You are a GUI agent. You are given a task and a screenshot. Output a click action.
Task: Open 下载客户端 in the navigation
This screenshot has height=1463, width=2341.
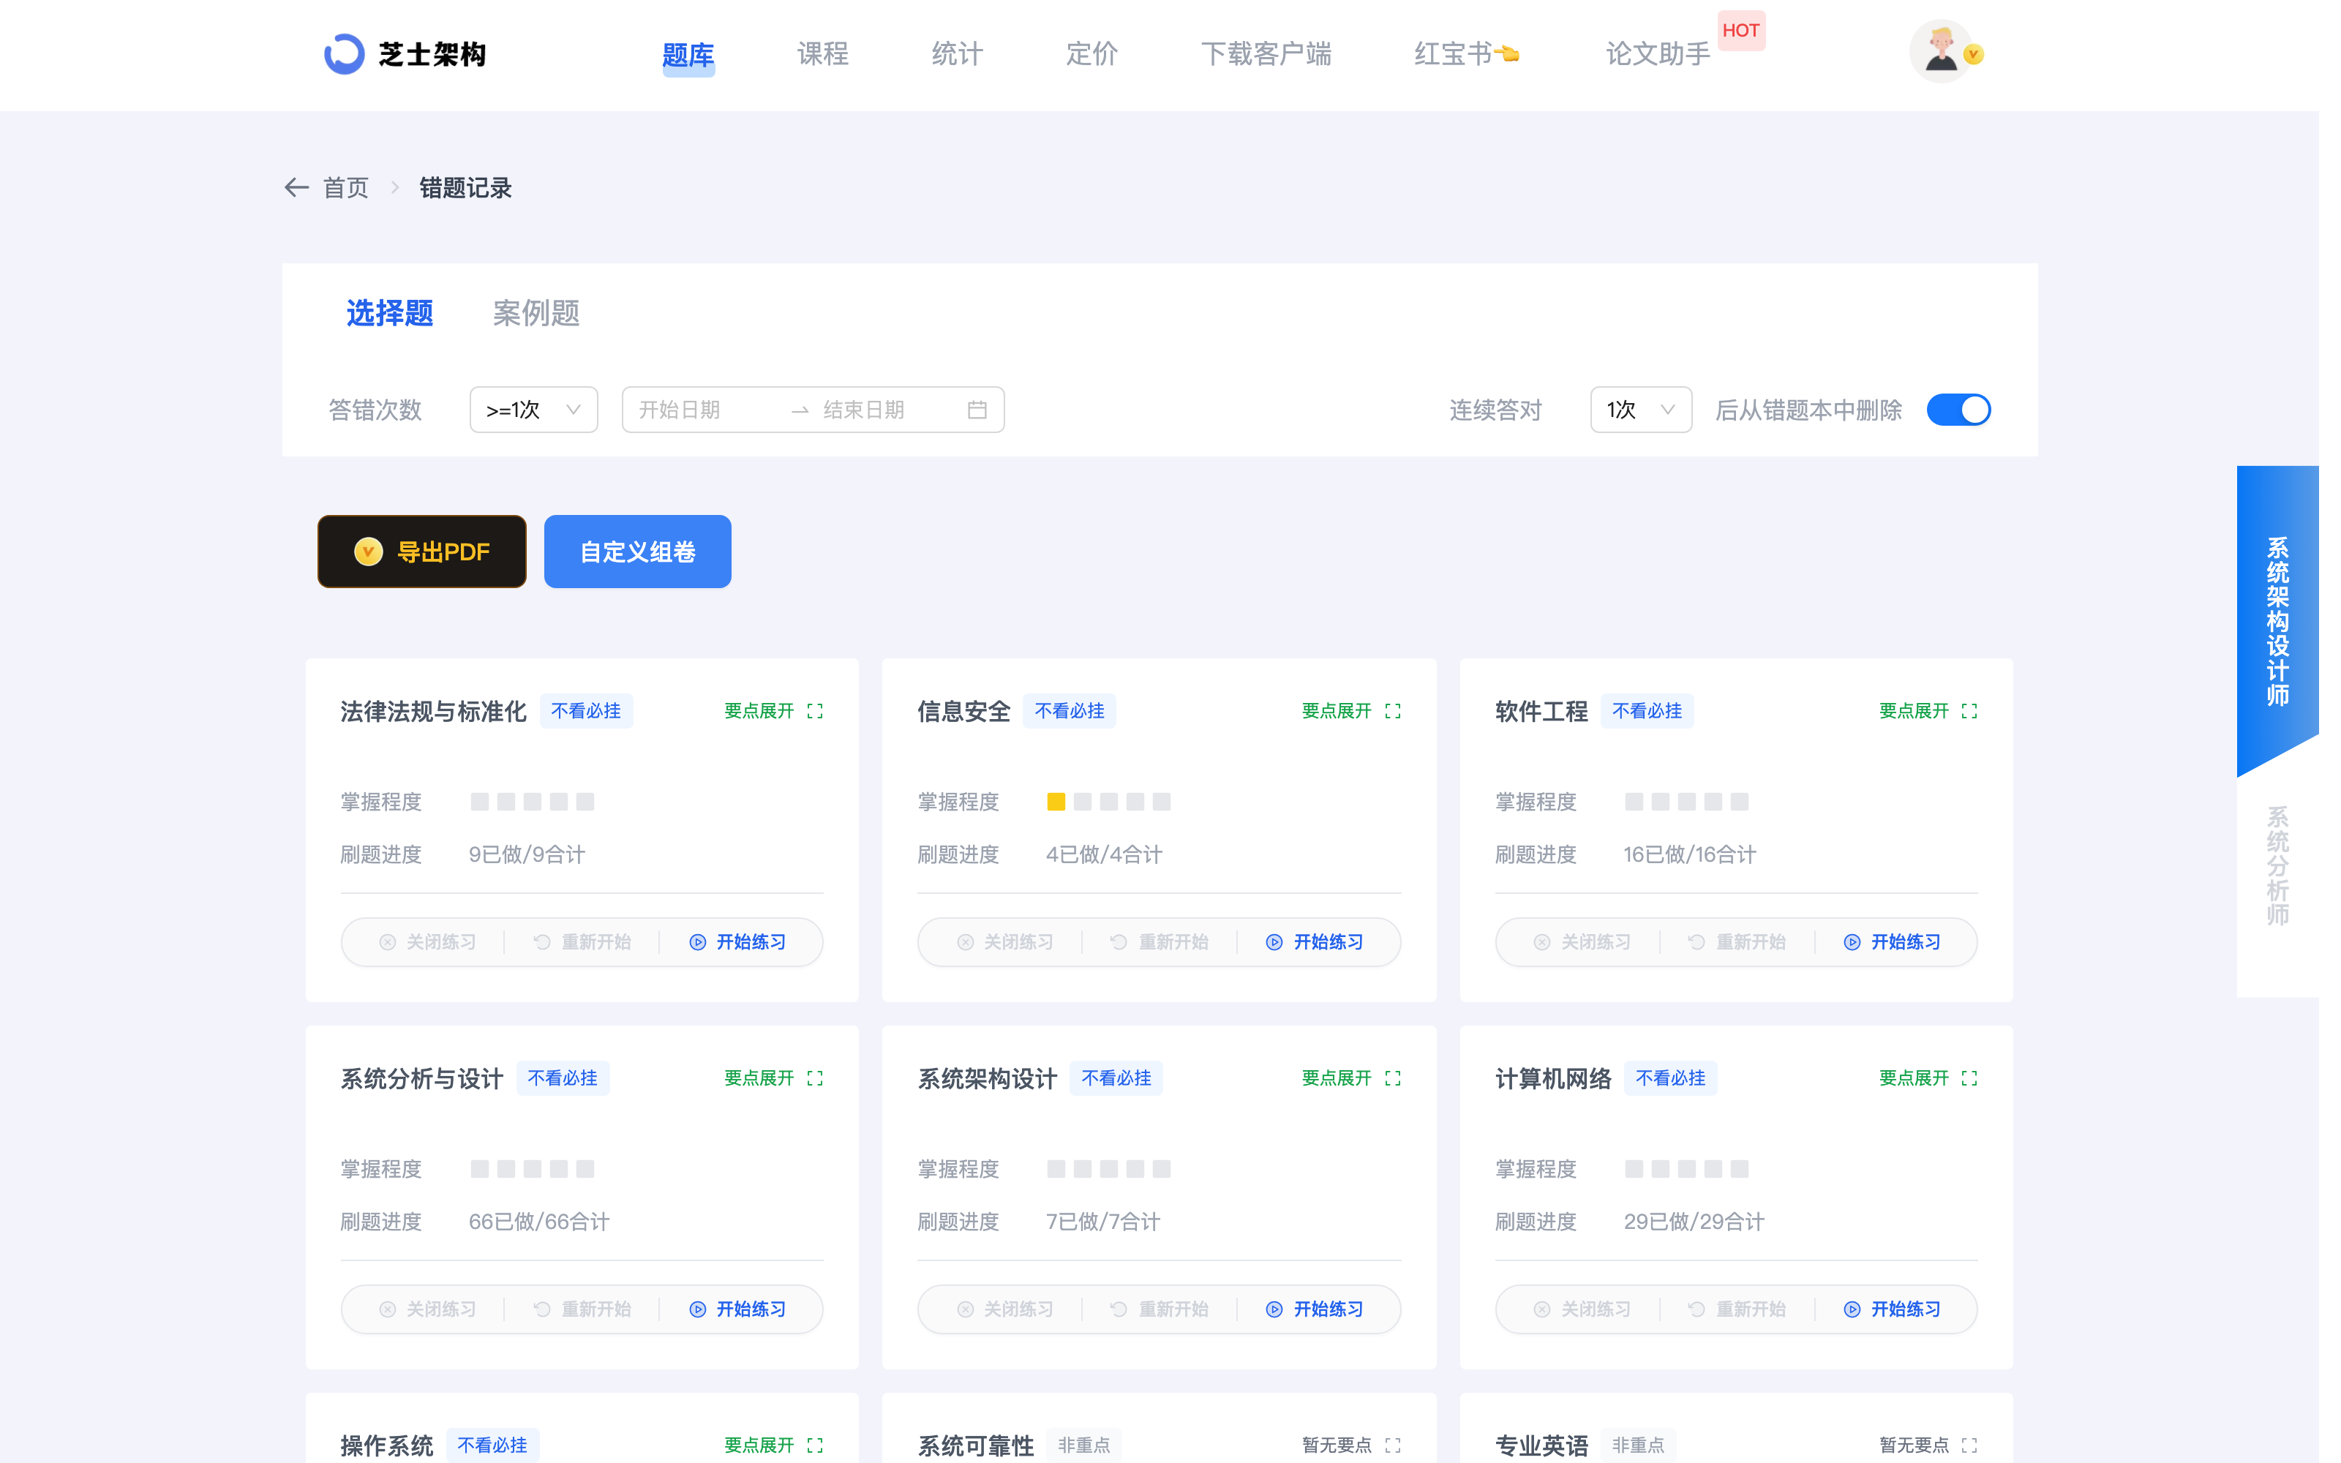(1266, 54)
